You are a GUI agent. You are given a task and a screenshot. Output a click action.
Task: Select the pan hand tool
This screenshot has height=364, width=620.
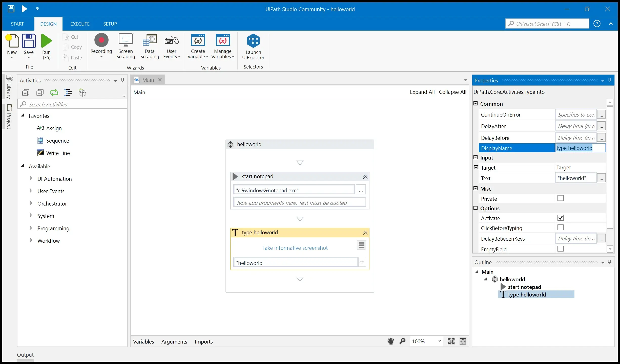(x=391, y=341)
